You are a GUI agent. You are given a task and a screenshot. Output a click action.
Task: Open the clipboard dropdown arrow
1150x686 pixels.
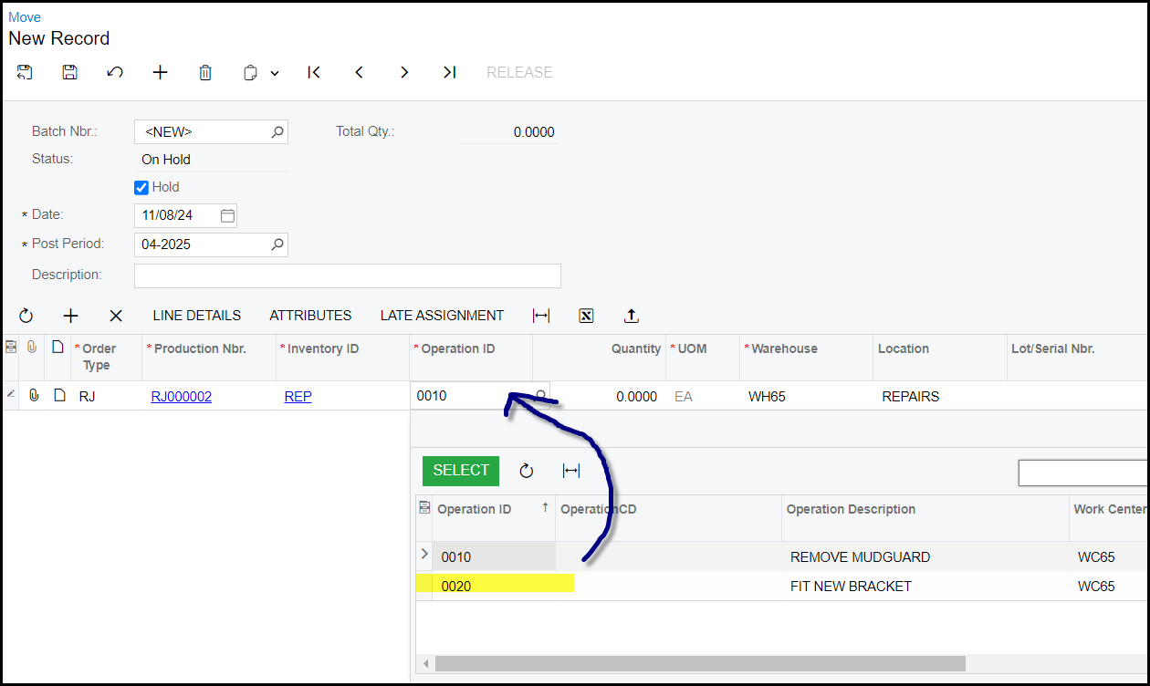(x=274, y=73)
